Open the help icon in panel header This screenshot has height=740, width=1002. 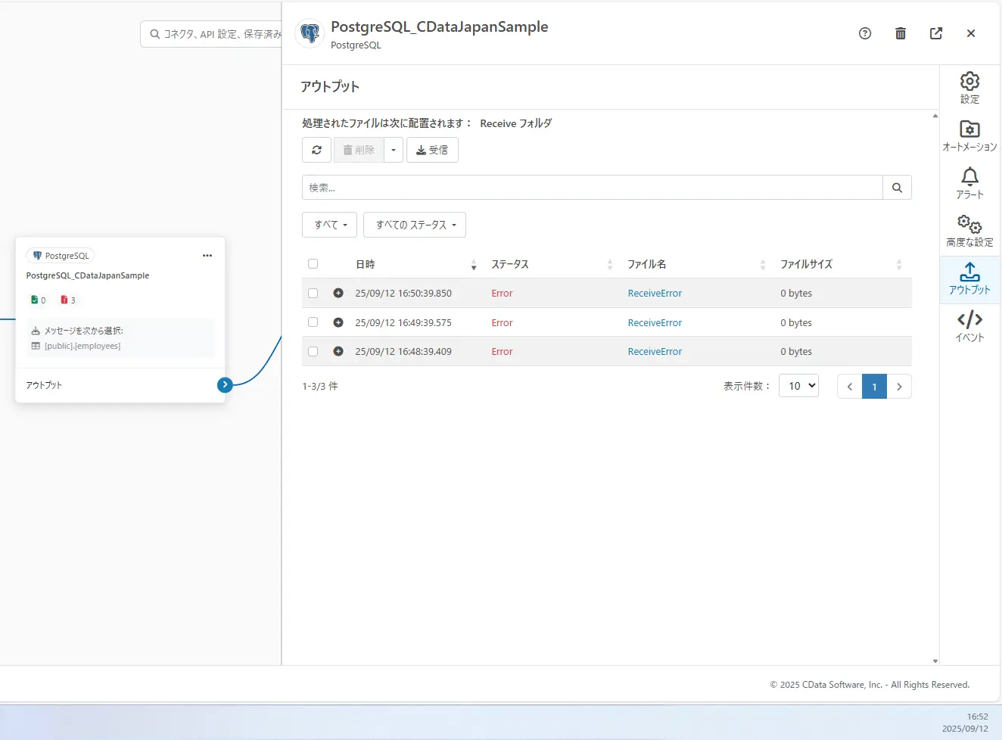pos(865,33)
